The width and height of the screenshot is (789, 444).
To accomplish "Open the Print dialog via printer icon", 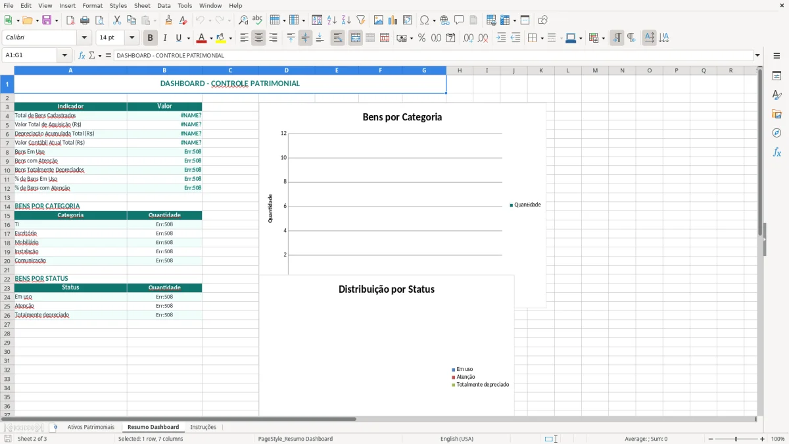I will coord(85,20).
